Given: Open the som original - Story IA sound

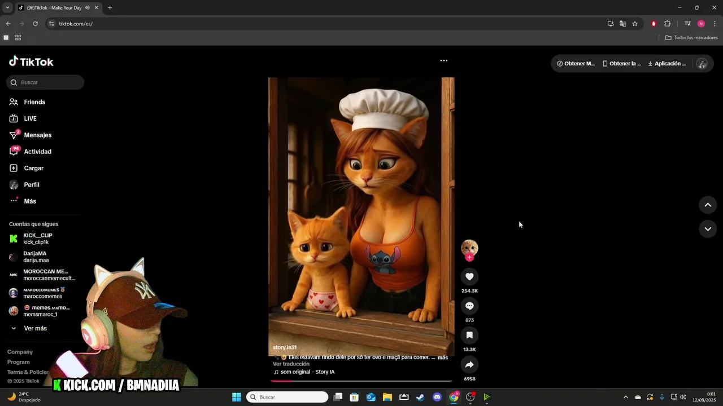Looking at the screenshot, I should pos(304,372).
